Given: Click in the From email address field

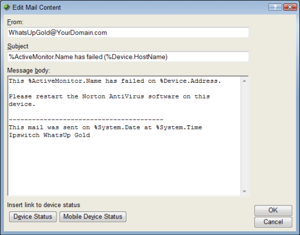Looking at the screenshot, I should tap(128, 32).
